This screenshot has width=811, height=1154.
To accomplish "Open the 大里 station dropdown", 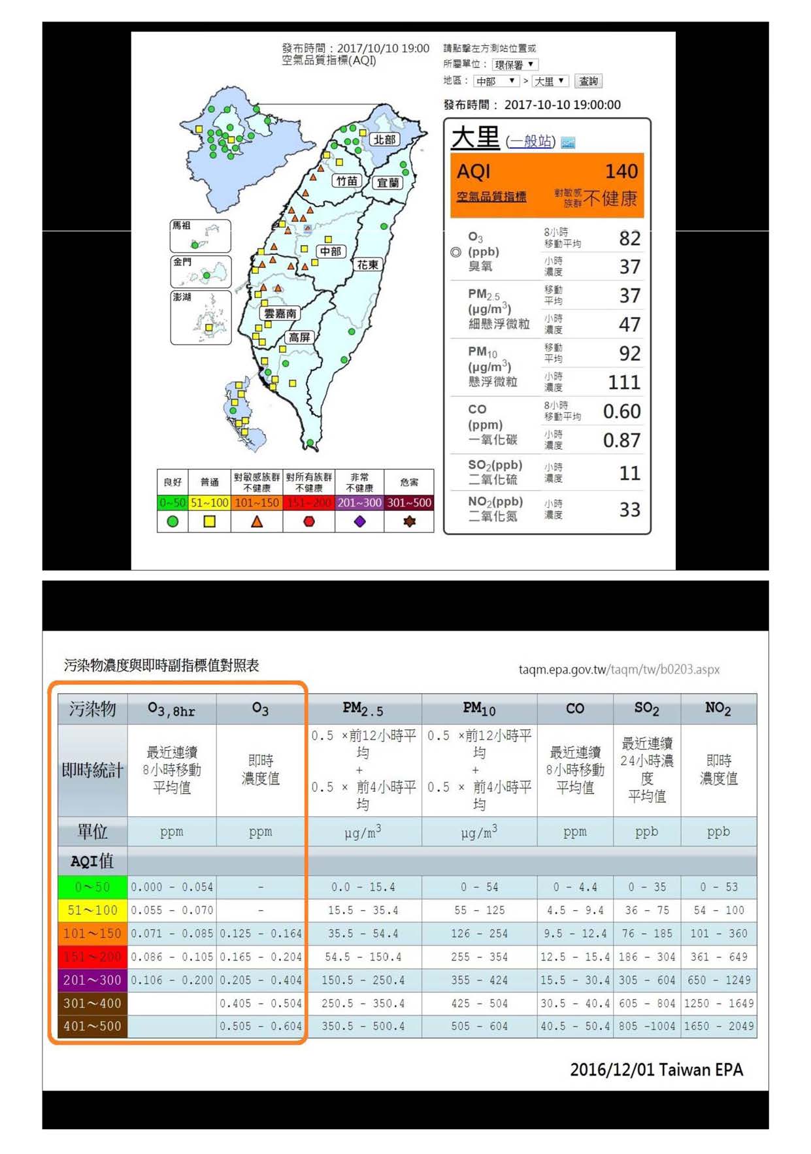I will tap(549, 81).
